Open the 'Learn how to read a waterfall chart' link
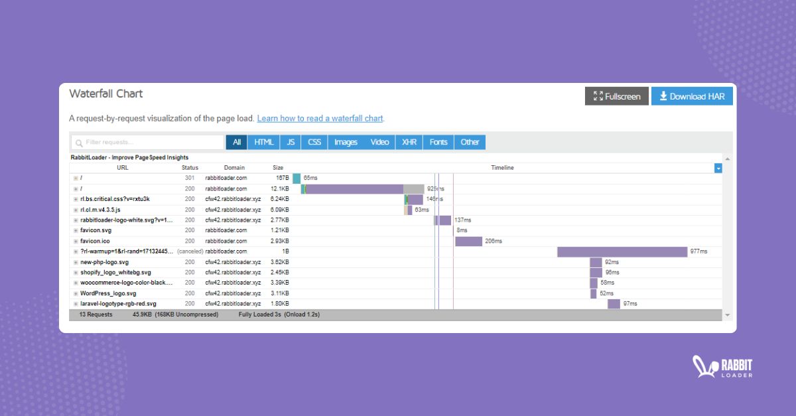796x416 pixels. pyautogui.click(x=322, y=118)
